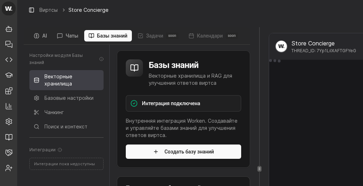This screenshot has height=186, width=363.
Task: Click info icon beside Настройки модуля Базы знаний
Action: click(101, 59)
